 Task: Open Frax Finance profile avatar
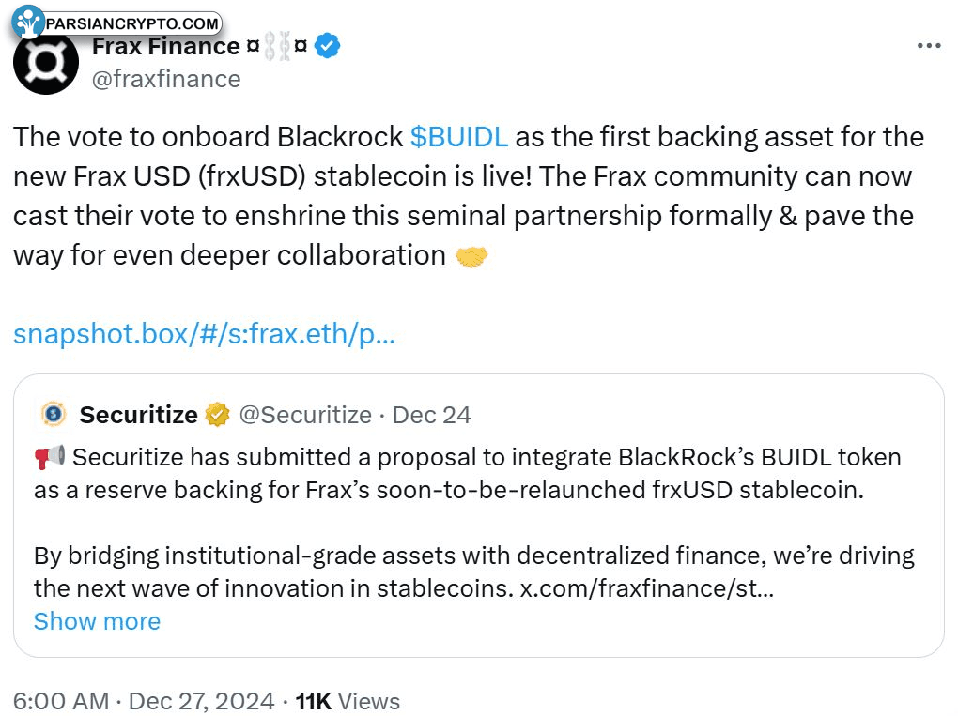tap(46, 62)
